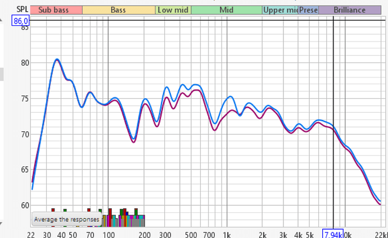Viewport: 388px width, 238px height.
Task: Click the 80 dB axis label
Action: click(x=25, y=63)
